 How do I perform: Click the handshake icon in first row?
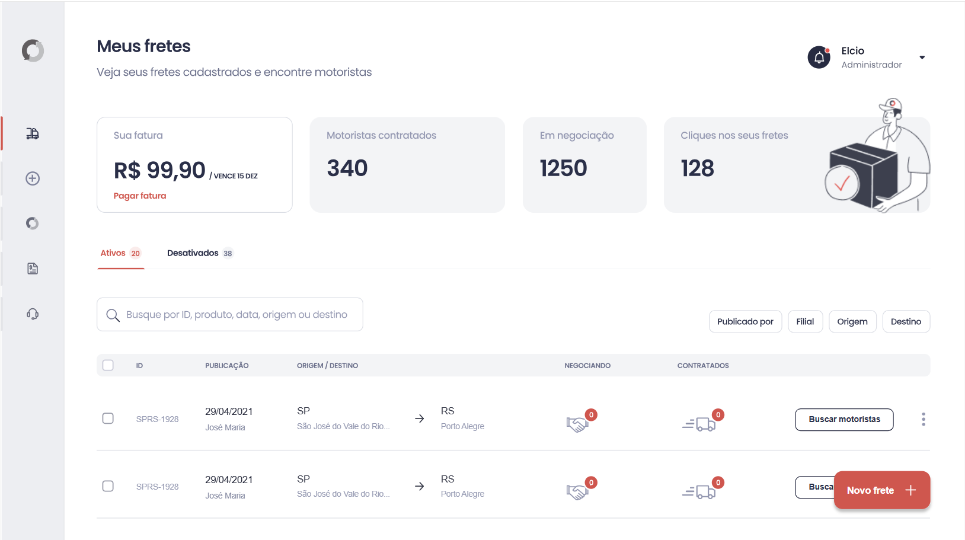pyautogui.click(x=577, y=424)
